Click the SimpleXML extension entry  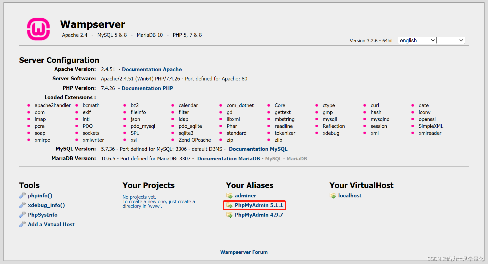pyautogui.click(x=431, y=126)
